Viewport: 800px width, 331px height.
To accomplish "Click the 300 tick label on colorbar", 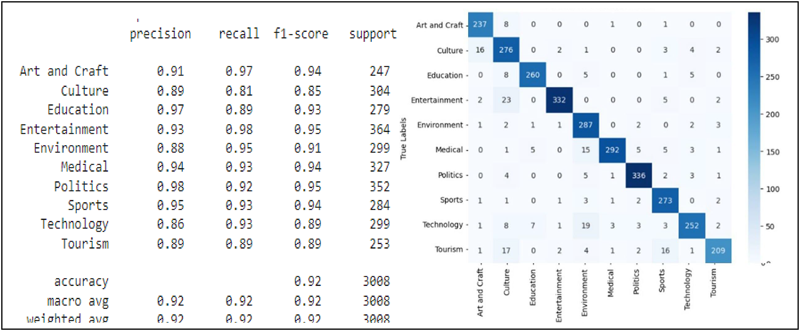I will coord(772,39).
